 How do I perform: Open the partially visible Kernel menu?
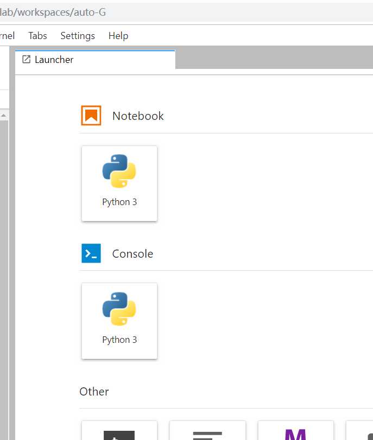coord(7,36)
